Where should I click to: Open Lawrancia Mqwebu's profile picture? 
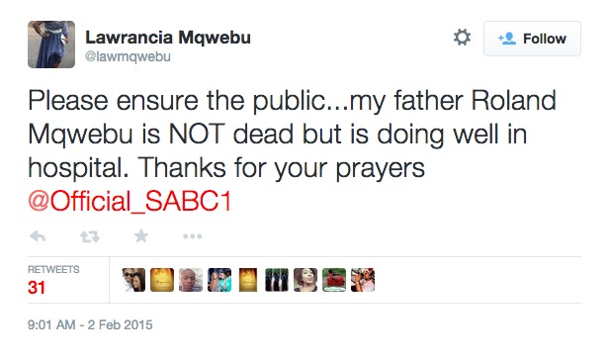point(51,45)
